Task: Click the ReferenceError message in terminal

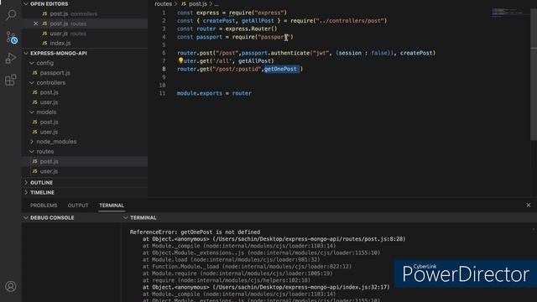Action: pyautogui.click(x=195, y=232)
